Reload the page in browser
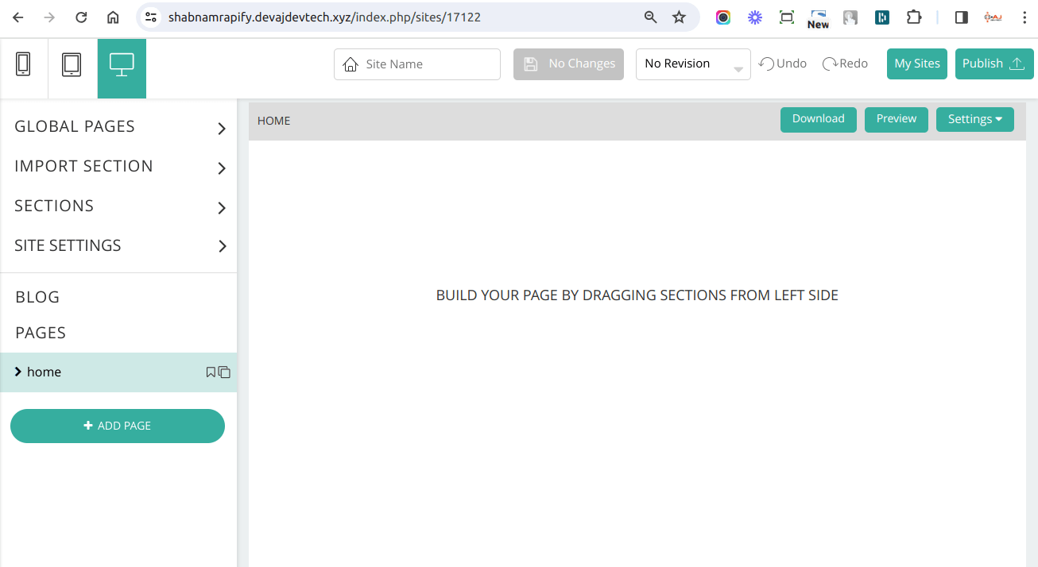 (x=81, y=17)
